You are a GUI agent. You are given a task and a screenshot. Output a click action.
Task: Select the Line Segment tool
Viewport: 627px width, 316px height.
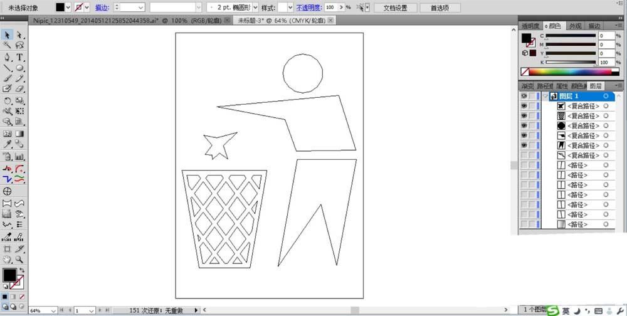(7, 68)
